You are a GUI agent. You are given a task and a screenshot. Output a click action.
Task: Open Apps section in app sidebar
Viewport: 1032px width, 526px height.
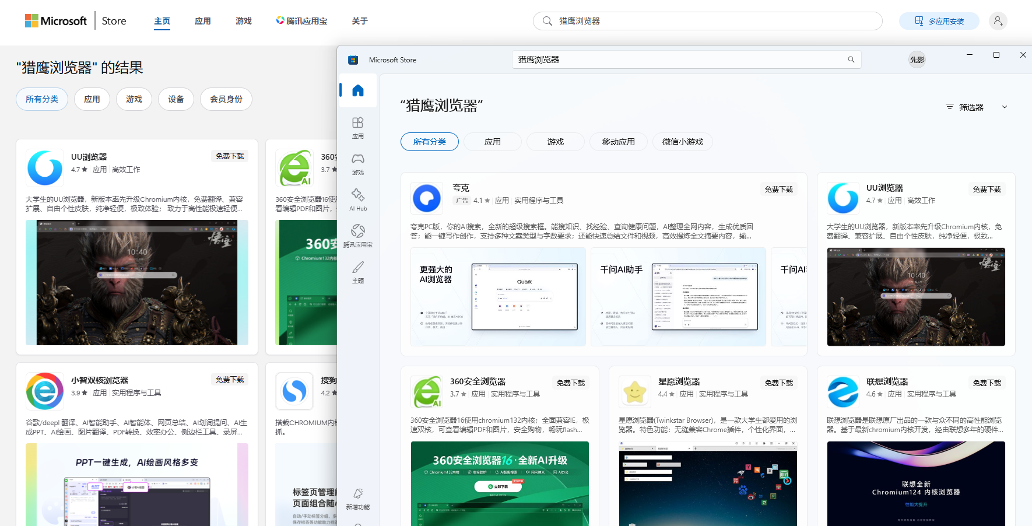[358, 128]
